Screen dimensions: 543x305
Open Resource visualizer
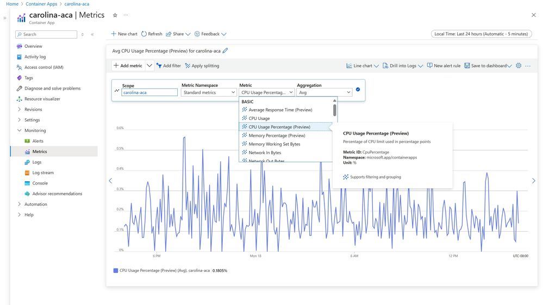[x=42, y=99]
